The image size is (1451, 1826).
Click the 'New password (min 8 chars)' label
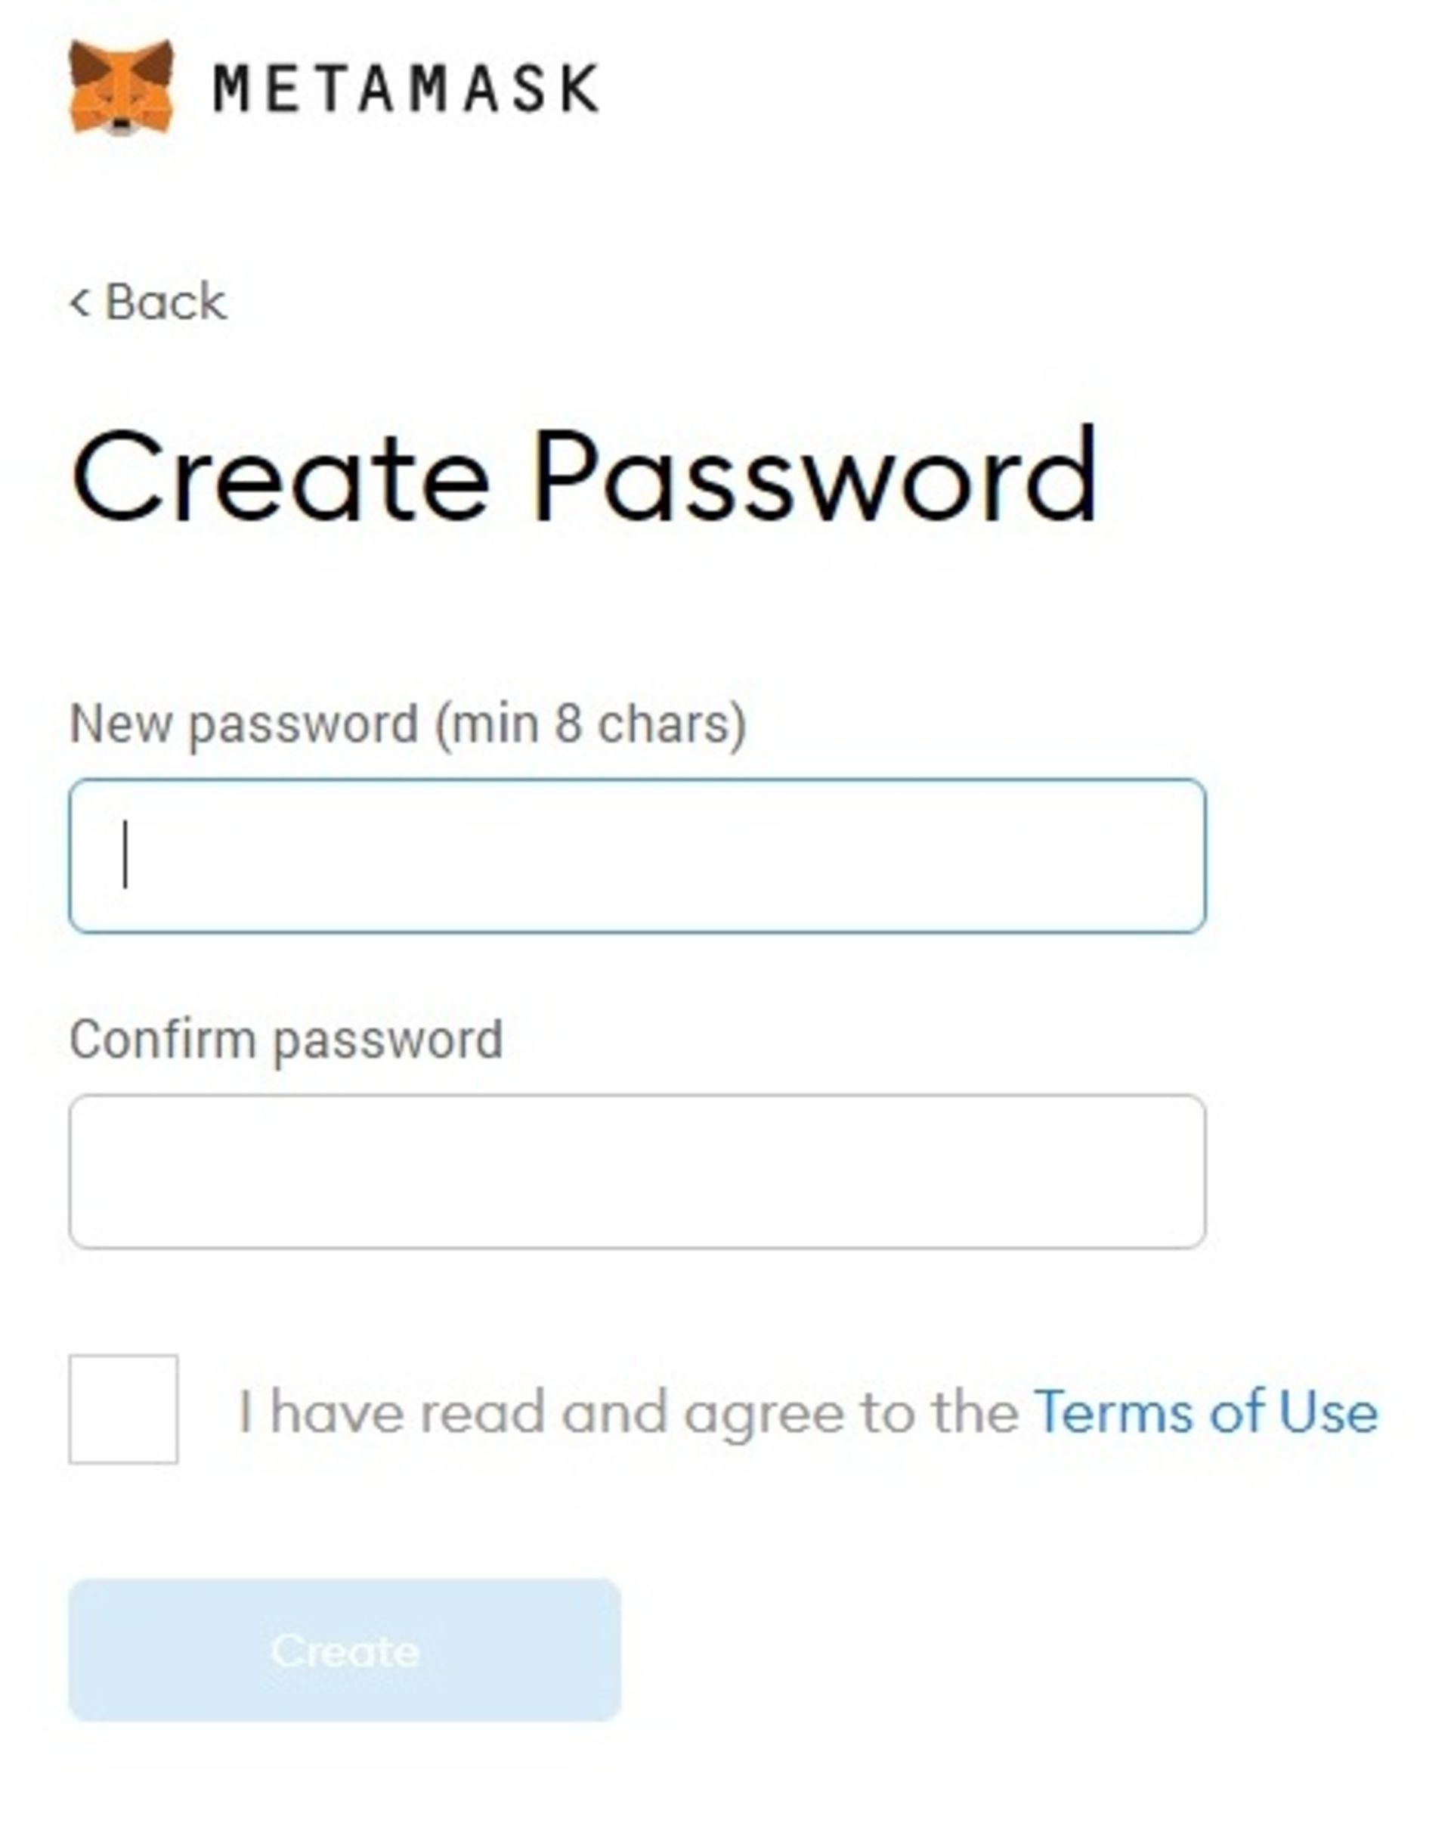tap(407, 724)
